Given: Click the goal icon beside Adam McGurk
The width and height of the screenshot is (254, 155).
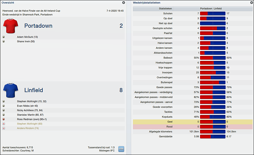Looking at the screenshot, I should tap(3, 37).
